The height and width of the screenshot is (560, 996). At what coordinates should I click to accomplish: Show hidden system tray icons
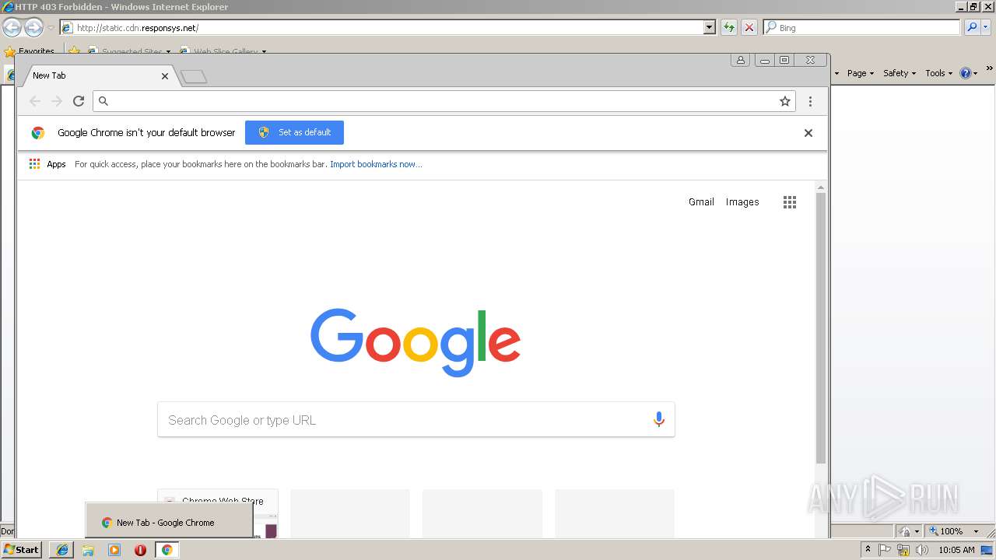(868, 550)
